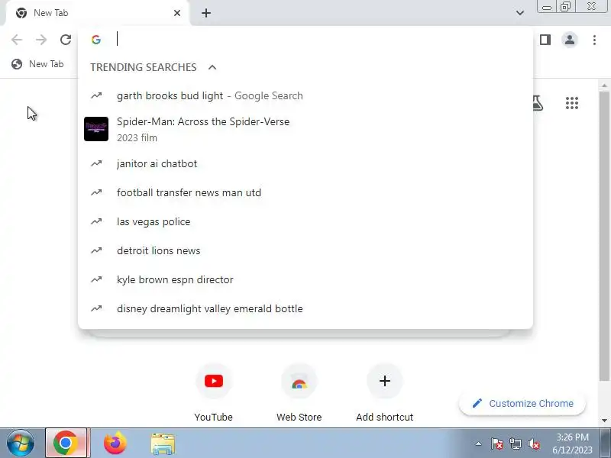611x458 pixels.
Task: Open a new tab with the plus button
Action: click(x=206, y=13)
